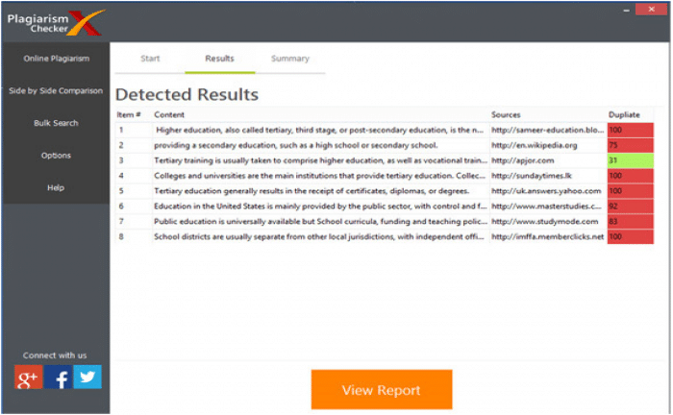Open Bulk Search in sidebar
This screenshot has height=415, width=673.
pyautogui.click(x=56, y=123)
